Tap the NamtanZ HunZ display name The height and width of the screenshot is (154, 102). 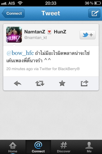(45, 32)
